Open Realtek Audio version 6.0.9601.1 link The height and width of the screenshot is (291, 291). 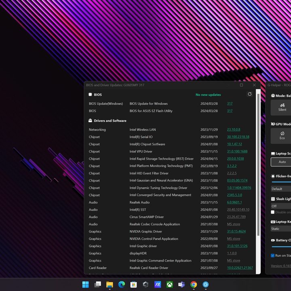point(234,202)
